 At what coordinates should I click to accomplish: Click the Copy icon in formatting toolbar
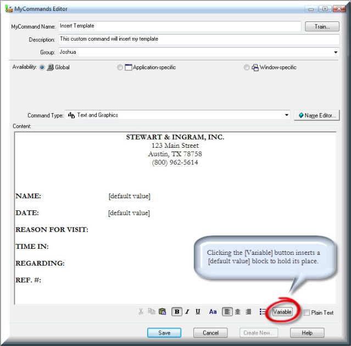152,311
